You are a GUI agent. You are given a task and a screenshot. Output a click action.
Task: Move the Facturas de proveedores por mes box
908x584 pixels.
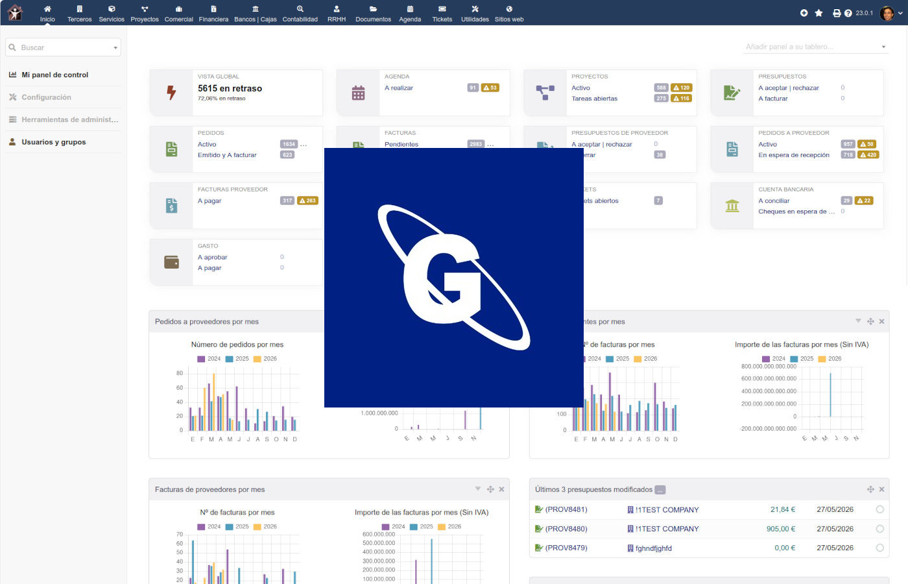click(490, 489)
